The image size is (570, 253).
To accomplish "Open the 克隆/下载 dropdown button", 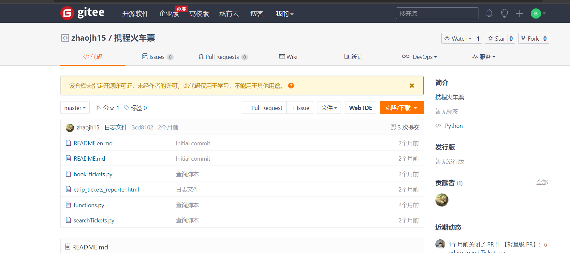I will pos(402,108).
